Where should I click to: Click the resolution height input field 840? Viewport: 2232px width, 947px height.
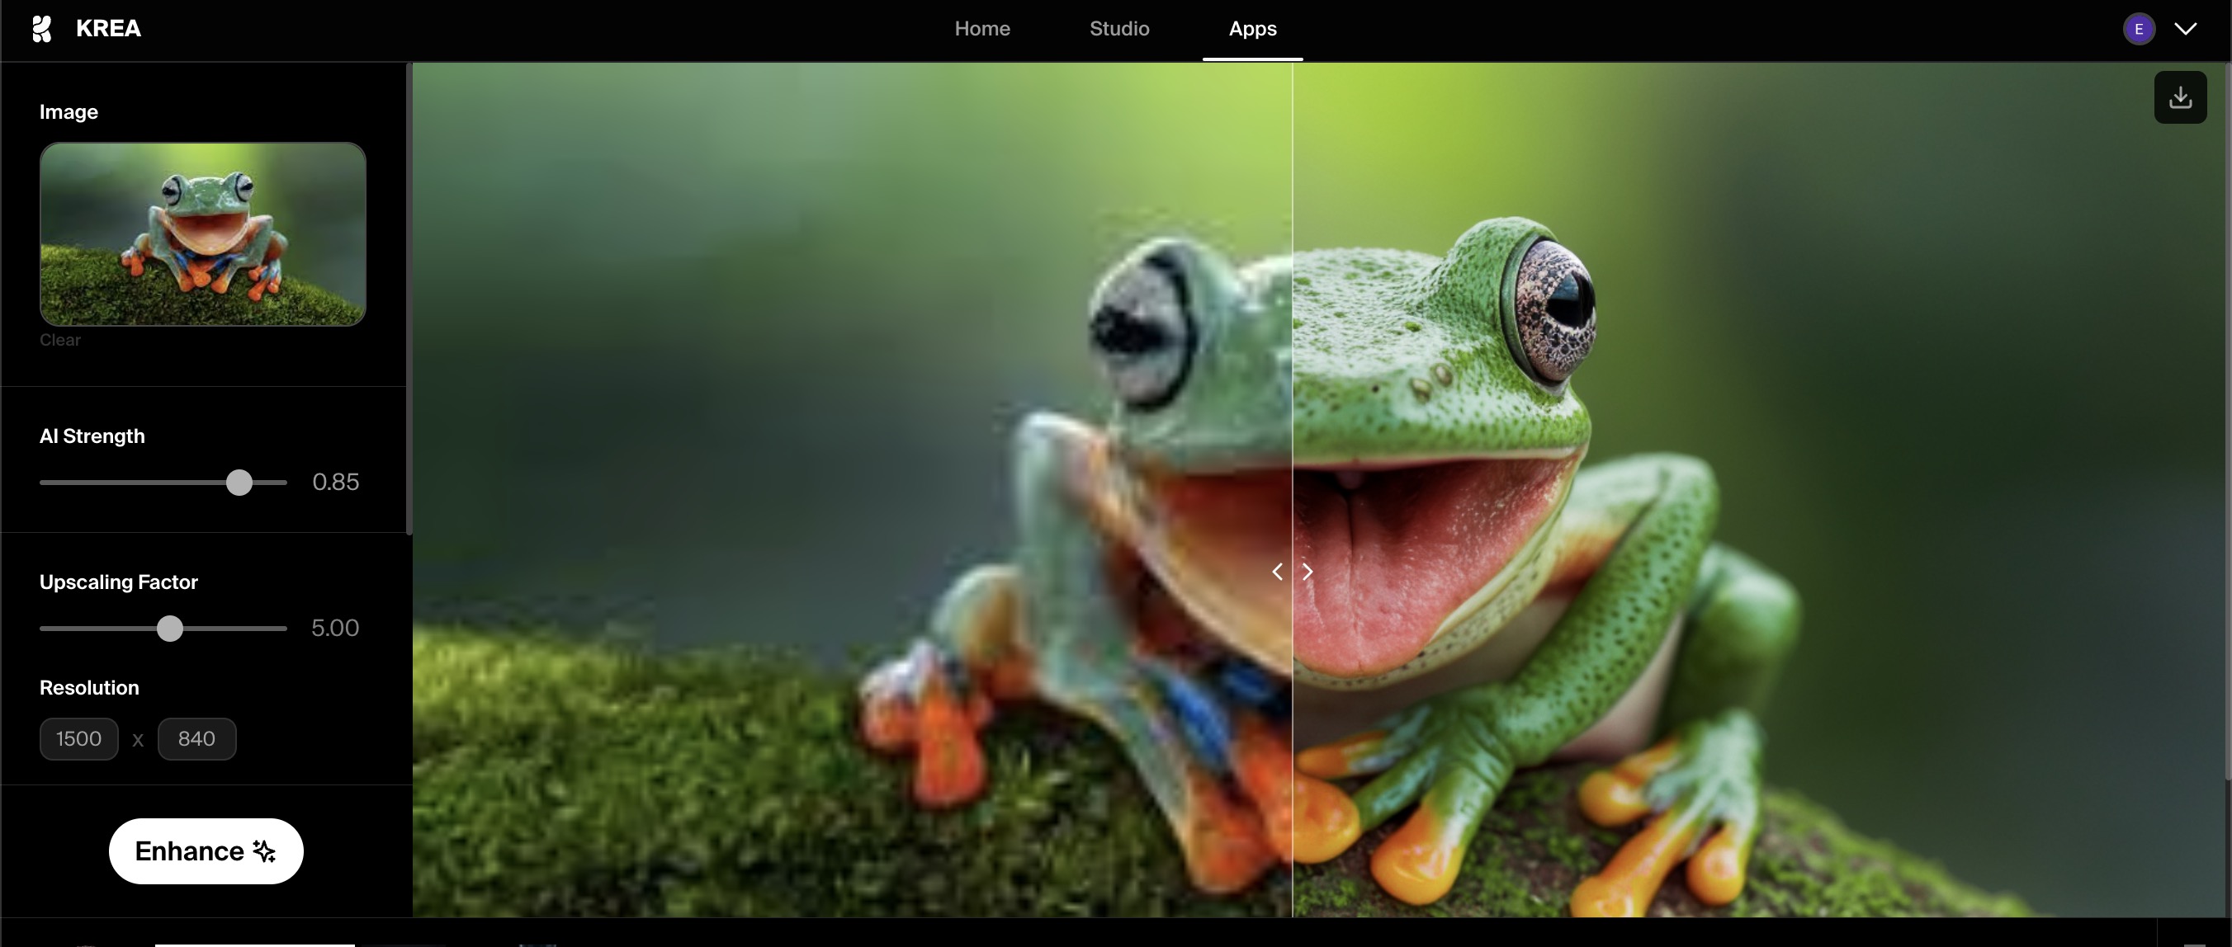click(x=196, y=738)
